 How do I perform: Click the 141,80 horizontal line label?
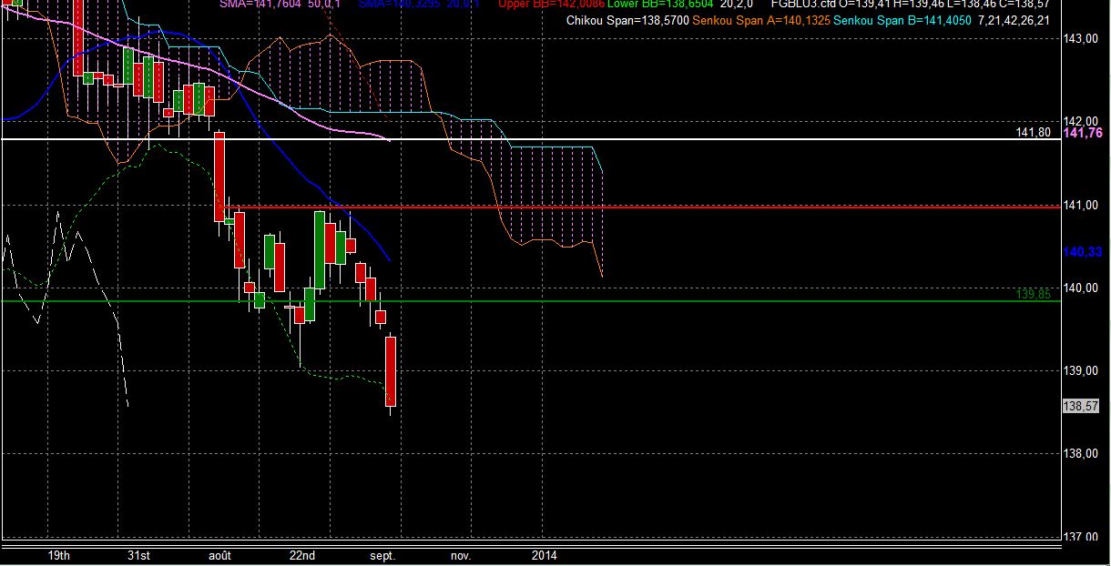coord(1034,133)
